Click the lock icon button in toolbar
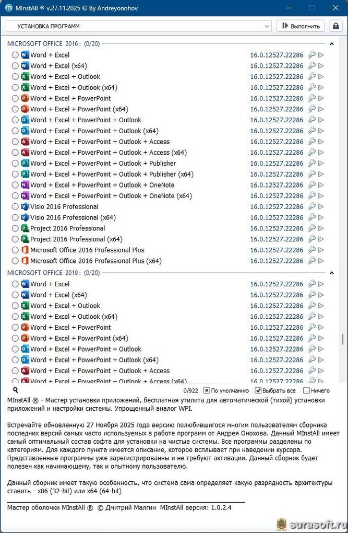 point(335,26)
